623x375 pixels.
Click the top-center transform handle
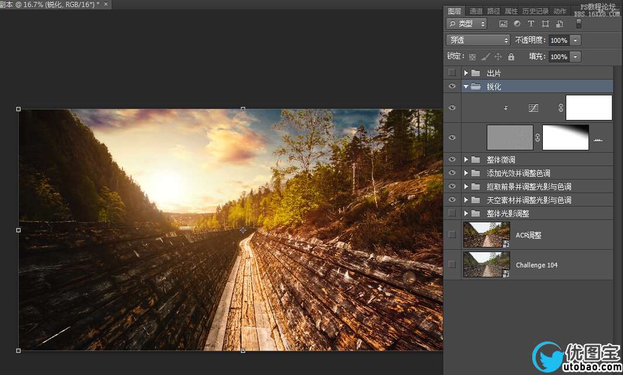[243, 109]
